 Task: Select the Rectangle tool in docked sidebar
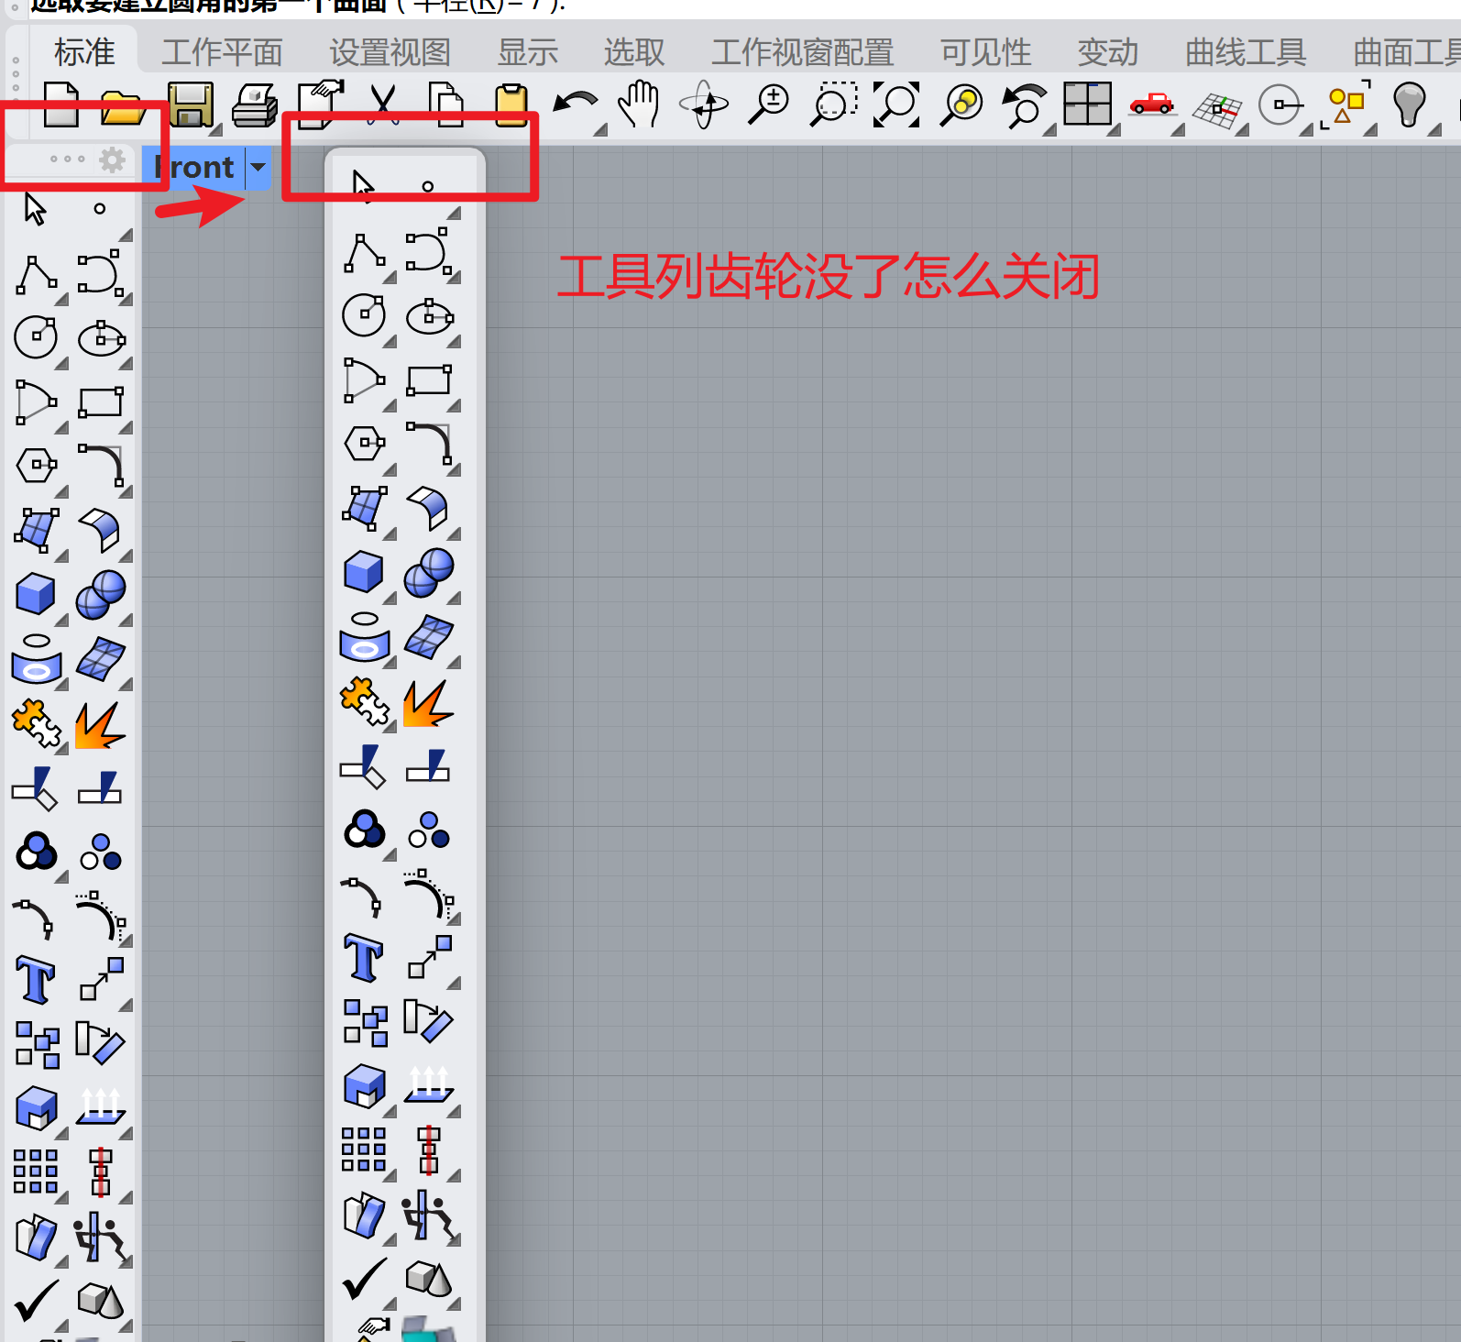point(101,402)
